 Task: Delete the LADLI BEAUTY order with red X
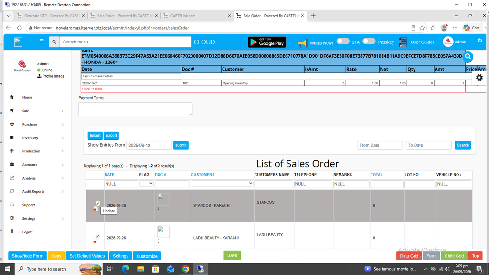pos(95,242)
